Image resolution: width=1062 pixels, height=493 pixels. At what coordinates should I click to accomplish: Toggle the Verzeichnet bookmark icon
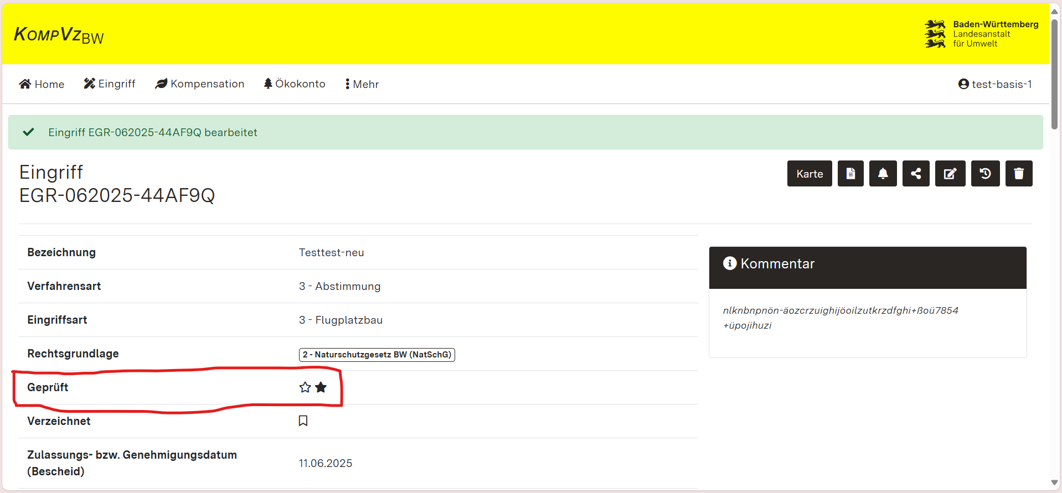pos(303,421)
